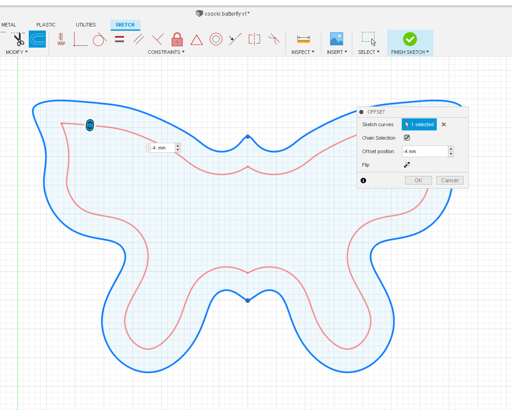Open the INSPECT dropdown
The image size is (512, 410).
(303, 52)
